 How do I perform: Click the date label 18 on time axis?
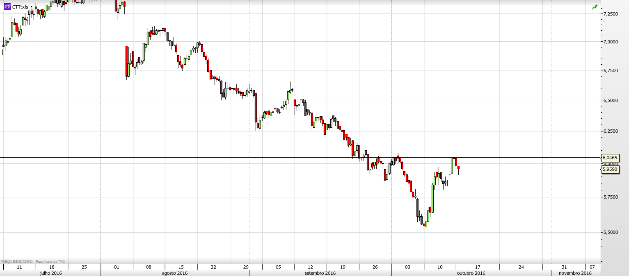[52, 267]
